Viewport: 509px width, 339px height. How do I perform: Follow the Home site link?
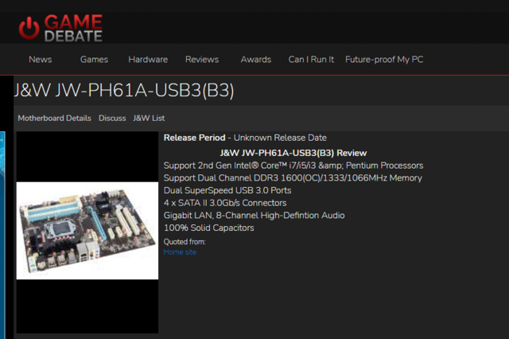click(180, 252)
